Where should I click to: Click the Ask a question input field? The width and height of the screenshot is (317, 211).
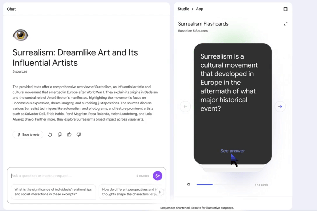71,176
